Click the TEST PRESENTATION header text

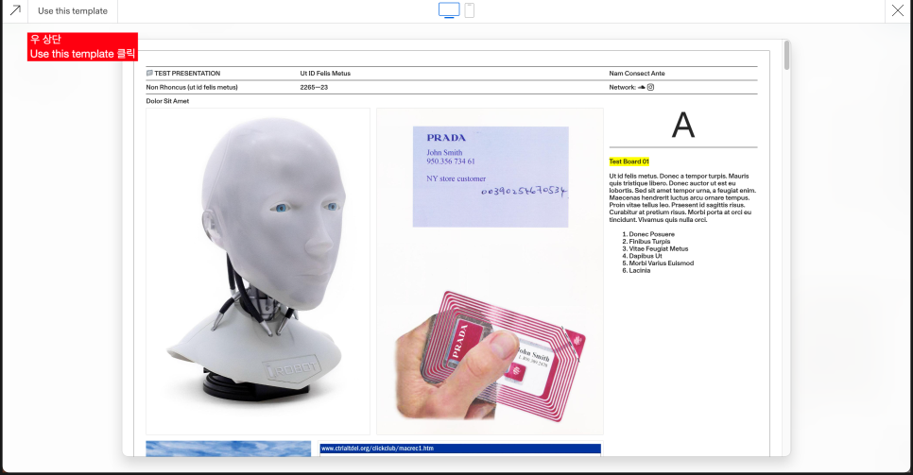(x=187, y=74)
